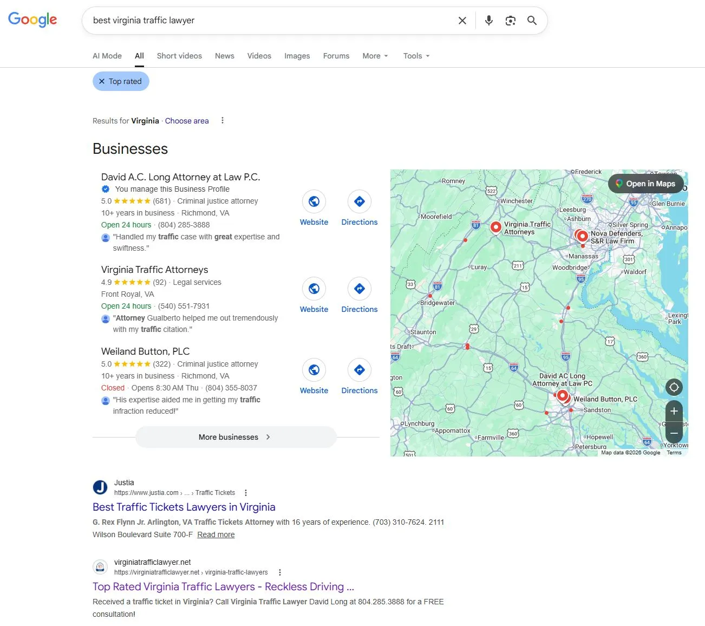Click Weiland Button phone (804) 355-8037
The image size is (705, 626).
231,388
